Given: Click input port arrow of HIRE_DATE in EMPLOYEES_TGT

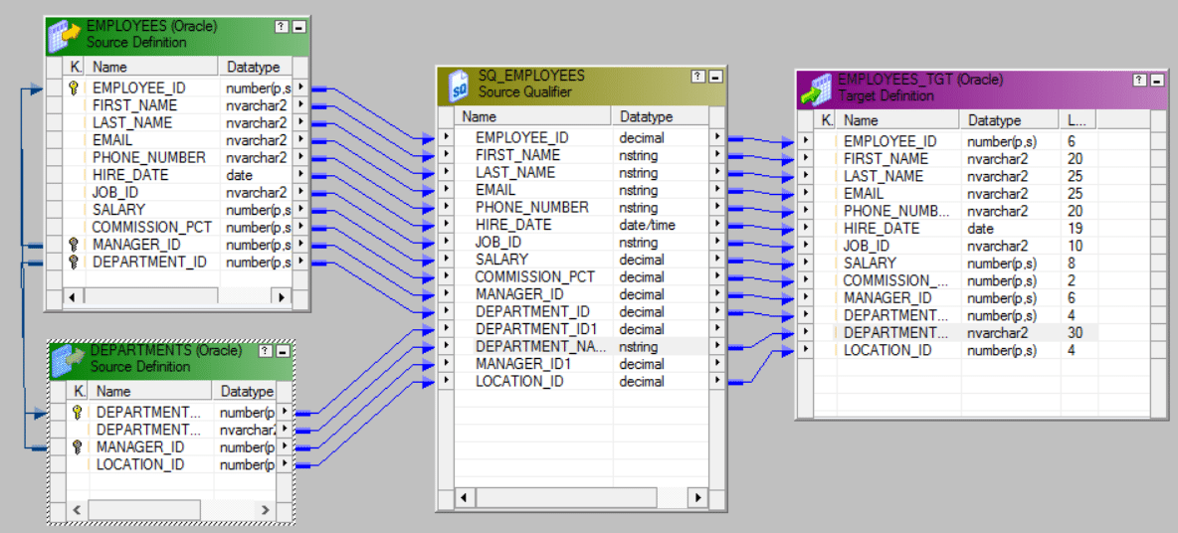Looking at the screenshot, I should pos(806,228).
